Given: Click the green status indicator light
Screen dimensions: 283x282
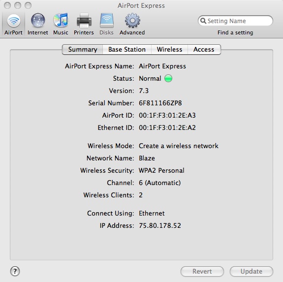Looking at the screenshot, I should click(168, 78).
